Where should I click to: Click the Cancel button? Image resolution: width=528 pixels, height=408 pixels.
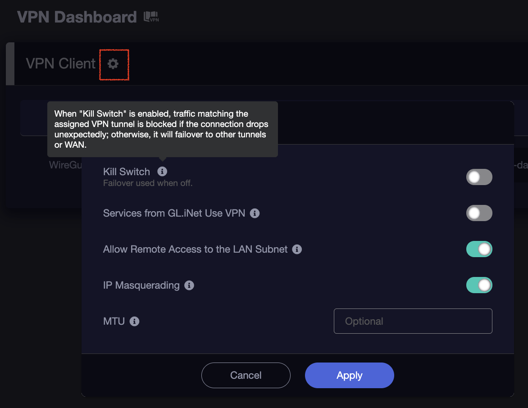[246, 375]
